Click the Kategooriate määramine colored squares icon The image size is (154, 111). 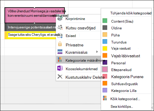pyautogui.click(x=60, y=60)
